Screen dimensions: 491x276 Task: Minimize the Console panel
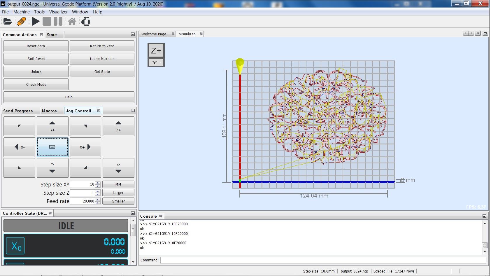[484, 216]
